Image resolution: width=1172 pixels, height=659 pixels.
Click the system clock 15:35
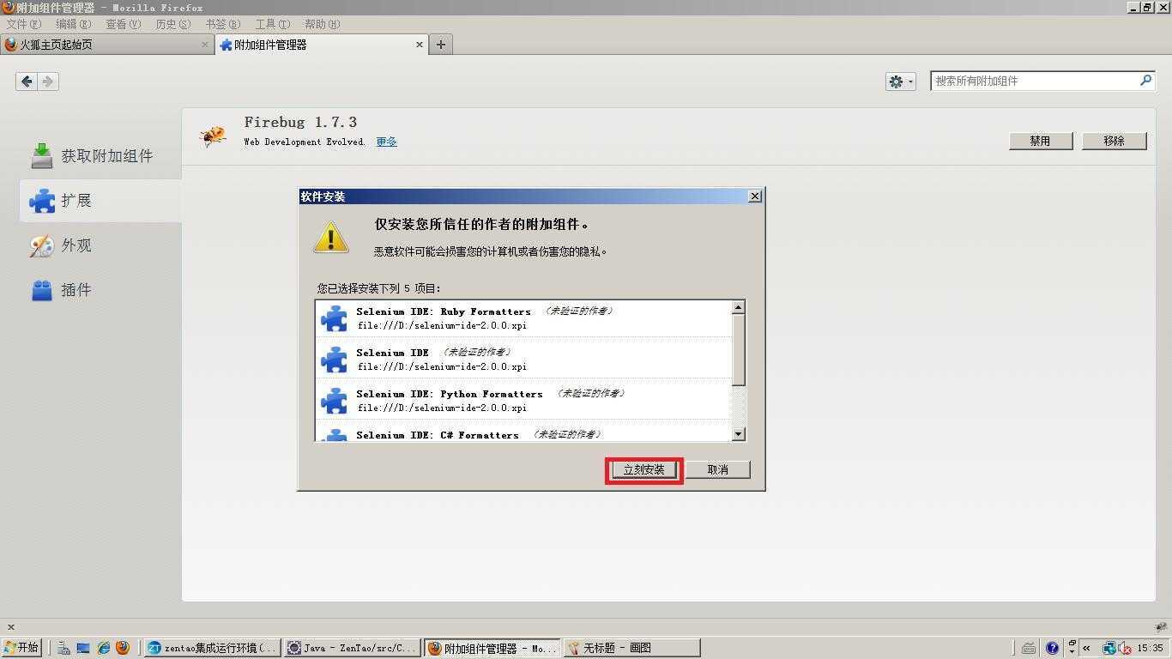(1150, 648)
